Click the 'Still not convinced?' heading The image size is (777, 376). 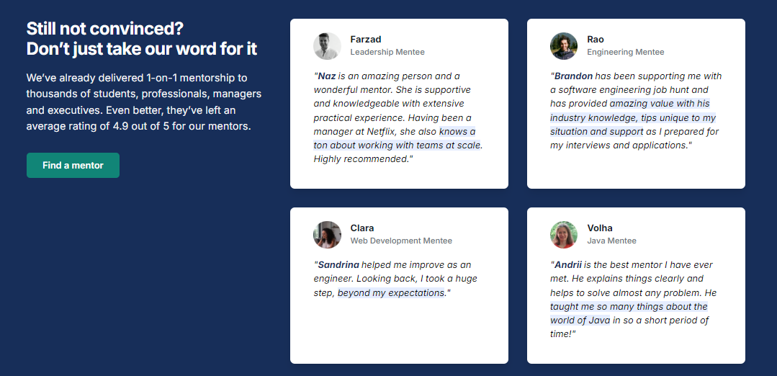[105, 29]
